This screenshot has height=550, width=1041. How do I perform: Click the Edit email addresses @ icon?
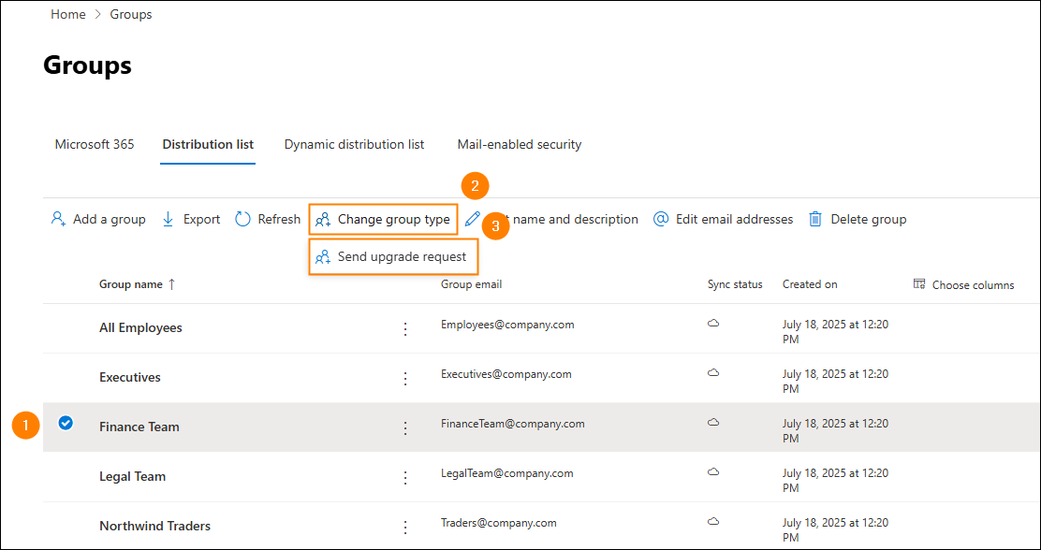pyautogui.click(x=661, y=219)
